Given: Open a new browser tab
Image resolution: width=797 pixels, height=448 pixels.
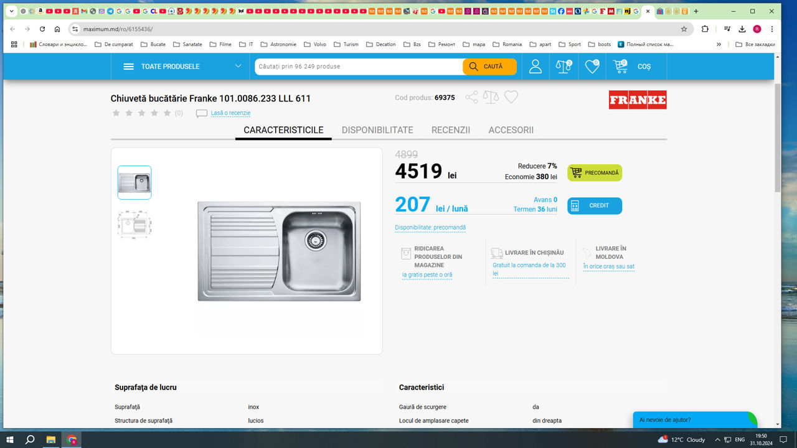Looking at the screenshot, I should [696, 11].
